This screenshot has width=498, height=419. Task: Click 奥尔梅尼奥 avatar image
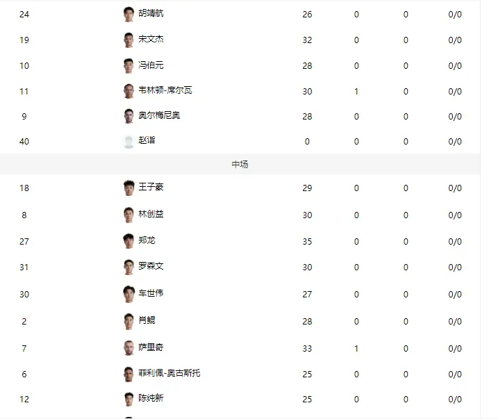pyautogui.click(x=128, y=116)
